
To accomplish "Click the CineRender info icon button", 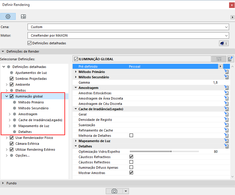I will tap(224, 43).
